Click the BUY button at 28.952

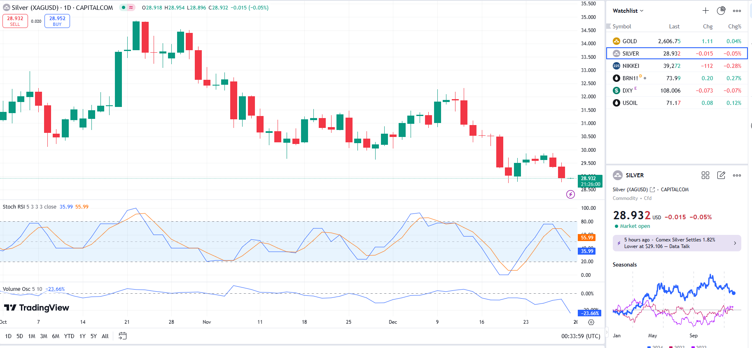[57, 21]
